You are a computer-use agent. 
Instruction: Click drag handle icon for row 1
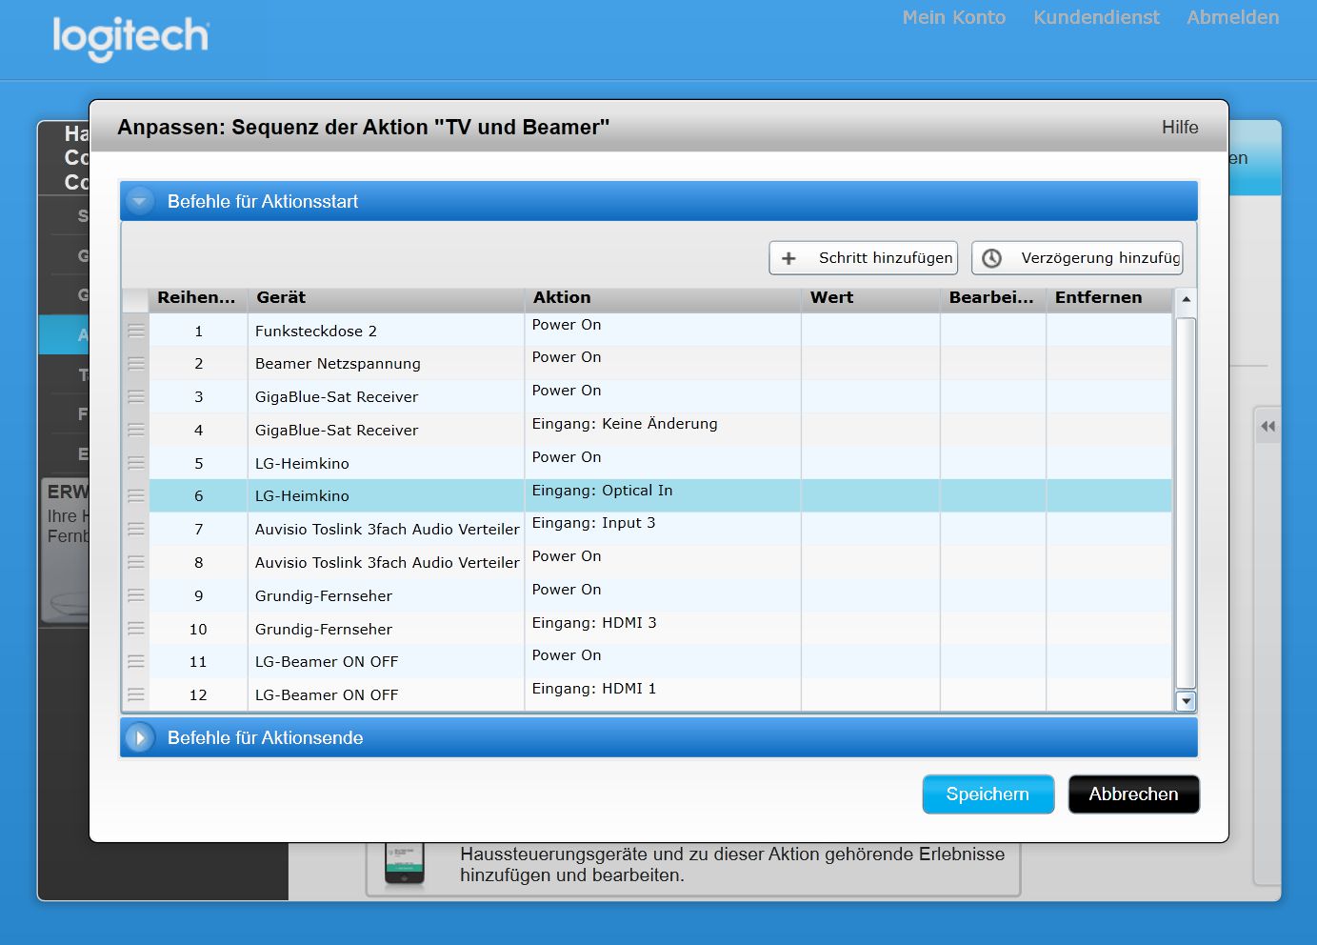pos(136,331)
